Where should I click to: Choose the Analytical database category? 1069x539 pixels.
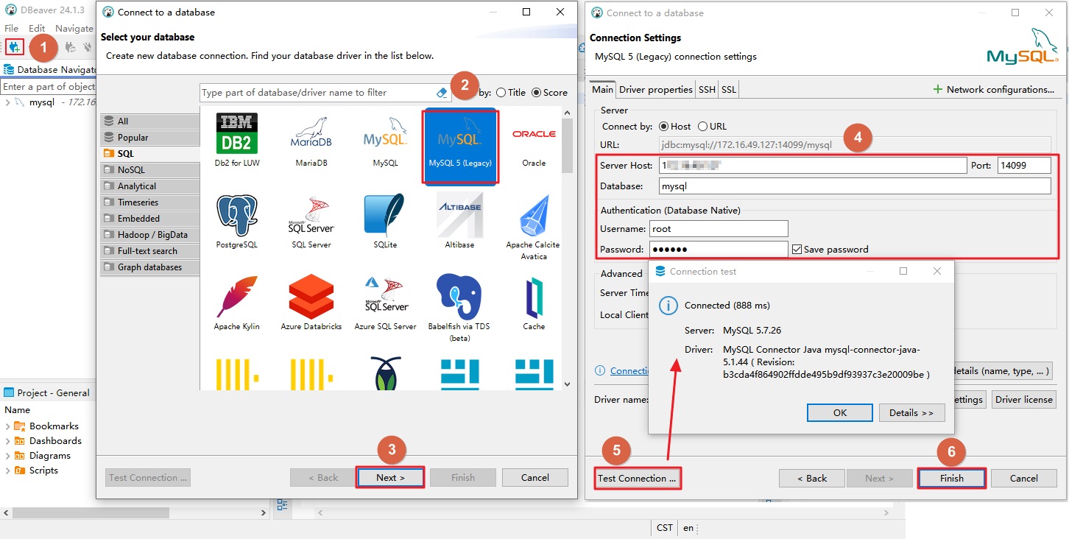tap(150, 186)
